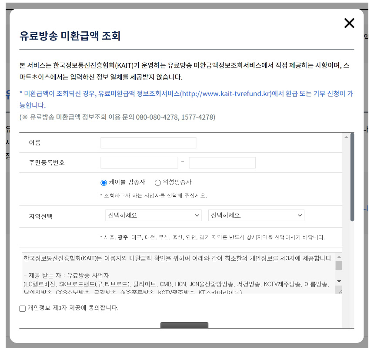This screenshot has width=374, height=353.
Task: Click the dark submit button below the checkbox
Action: click(184, 325)
